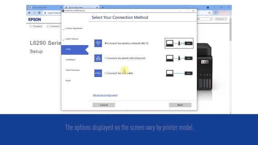
Task: Select the Select Options step
Action: 72,39
